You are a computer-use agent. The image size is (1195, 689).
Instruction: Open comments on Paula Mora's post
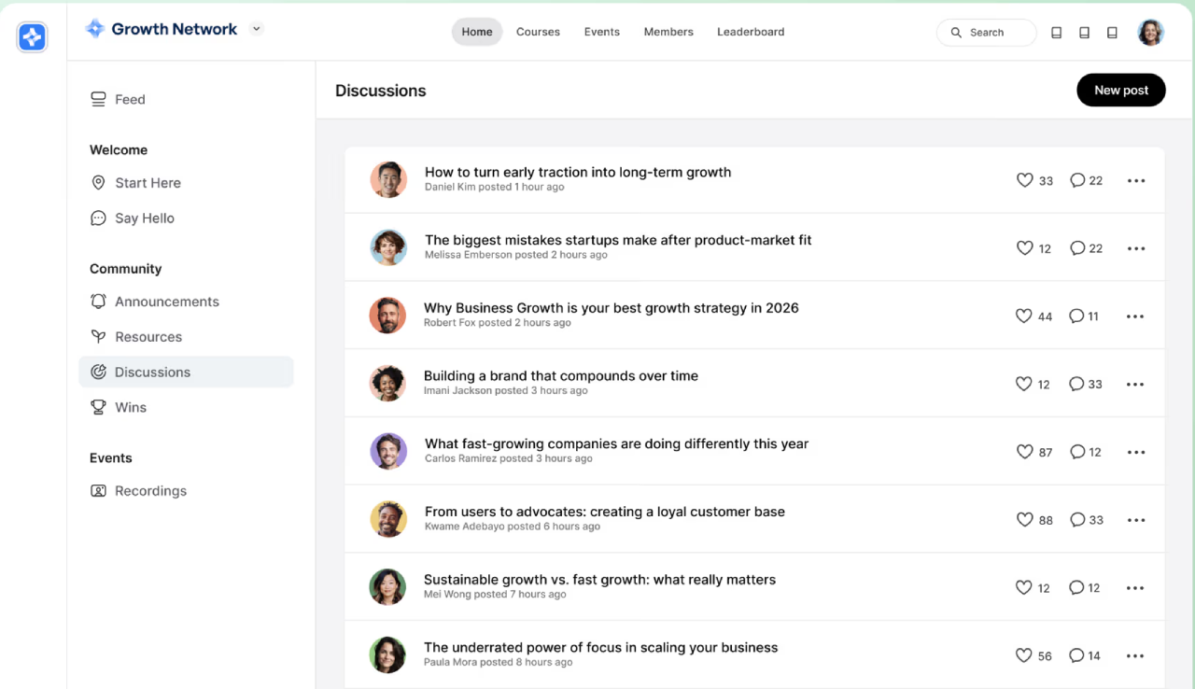pyautogui.click(x=1076, y=655)
